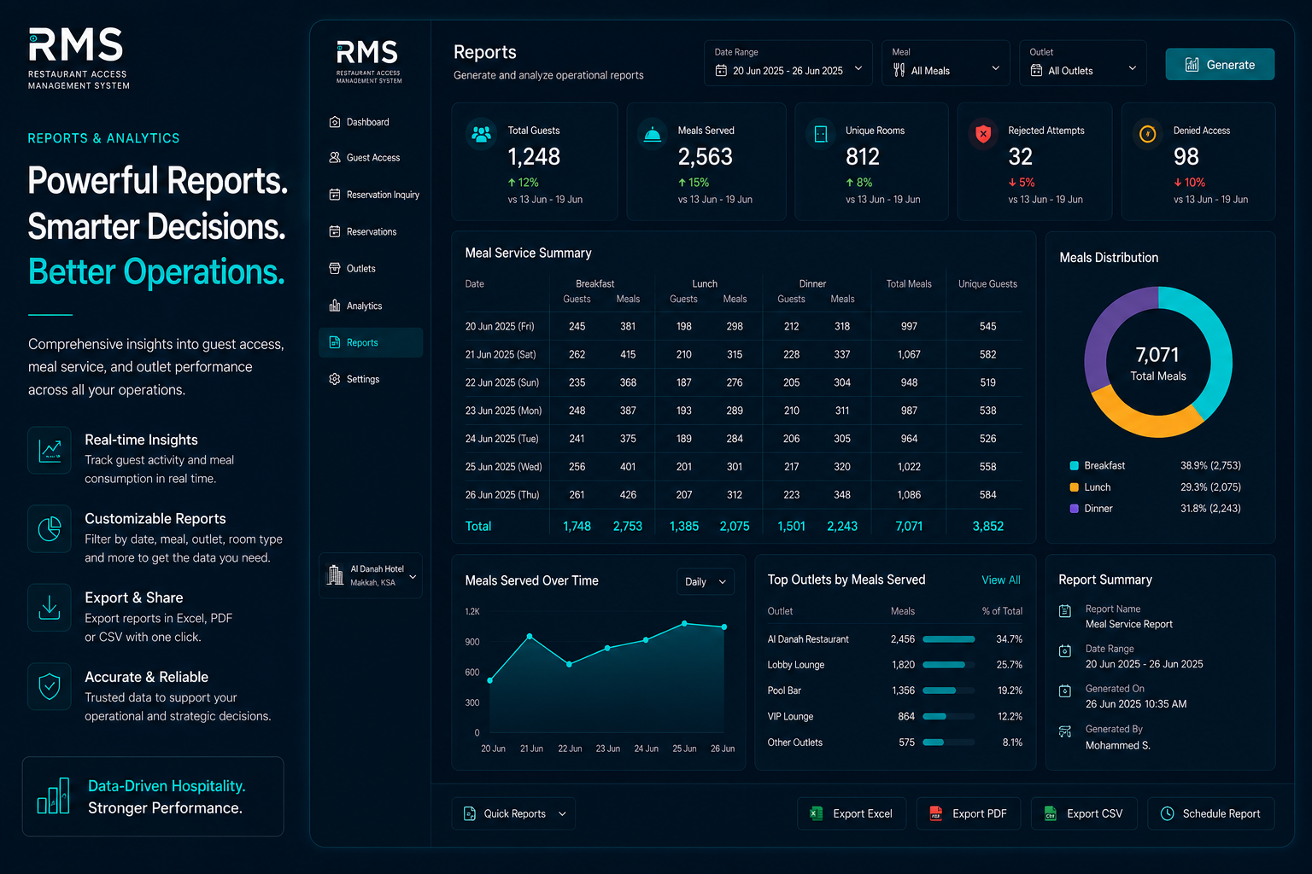Click the 'Lobby Lounge' outlet name
The width and height of the screenshot is (1312, 874).
click(796, 665)
